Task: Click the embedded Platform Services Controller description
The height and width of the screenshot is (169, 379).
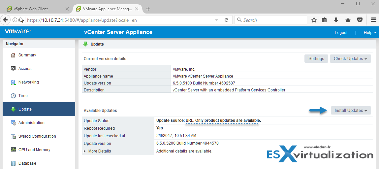Action: pos(229,90)
